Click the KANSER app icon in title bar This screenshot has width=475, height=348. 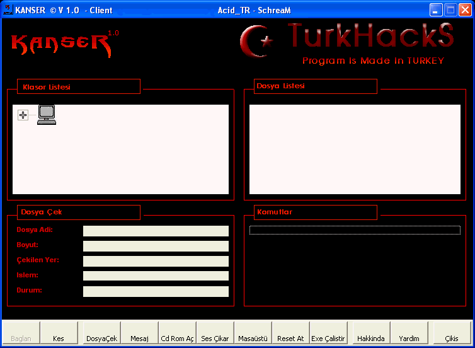[9, 10]
